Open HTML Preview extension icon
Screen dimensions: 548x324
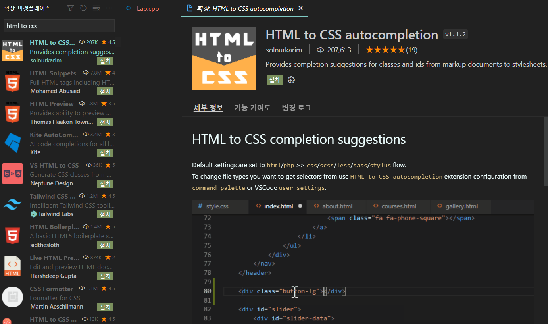pos(12,112)
